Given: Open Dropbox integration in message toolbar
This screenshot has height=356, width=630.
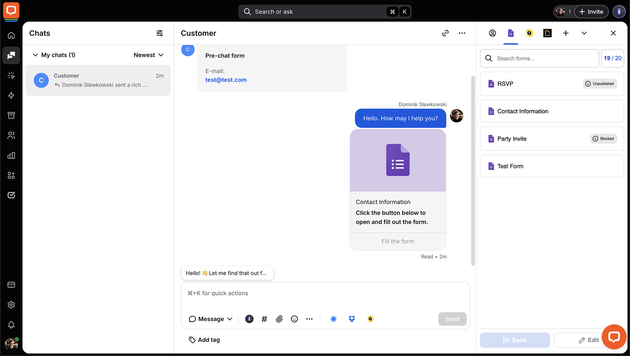Looking at the screenshot, I should [x=352, y=319].
